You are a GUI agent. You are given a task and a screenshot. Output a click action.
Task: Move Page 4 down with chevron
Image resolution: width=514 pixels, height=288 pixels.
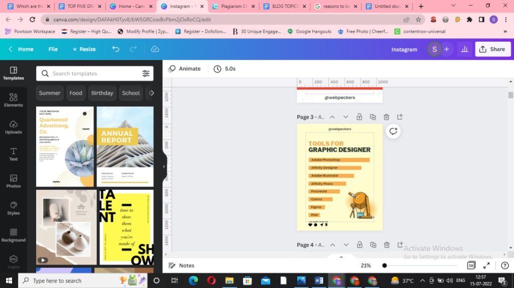346,245
